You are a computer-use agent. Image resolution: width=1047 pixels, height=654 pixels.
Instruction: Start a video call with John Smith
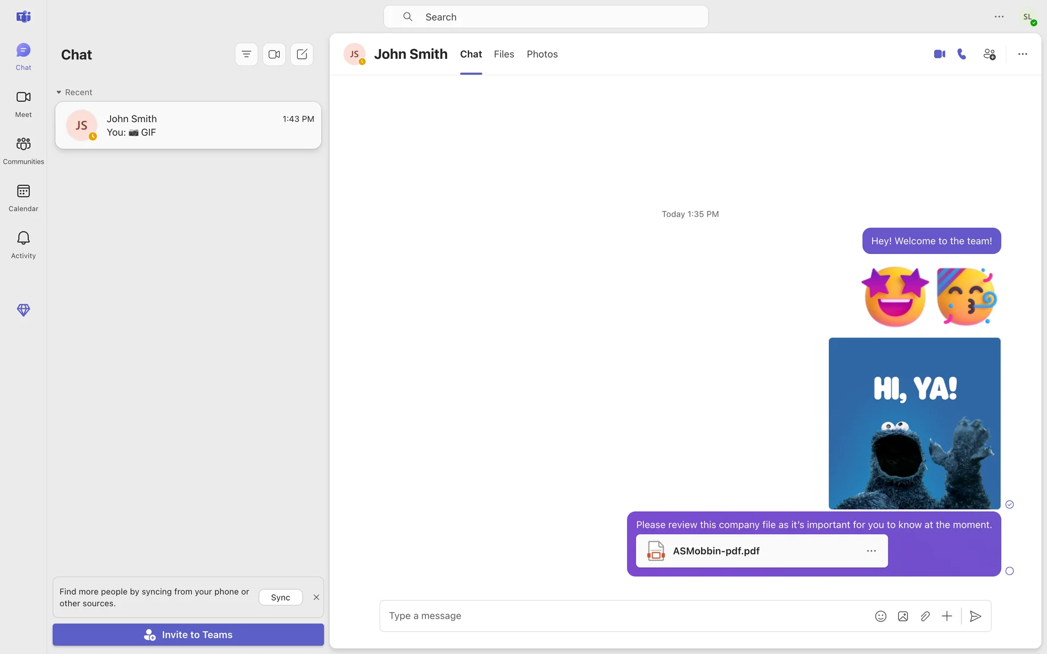939,54
